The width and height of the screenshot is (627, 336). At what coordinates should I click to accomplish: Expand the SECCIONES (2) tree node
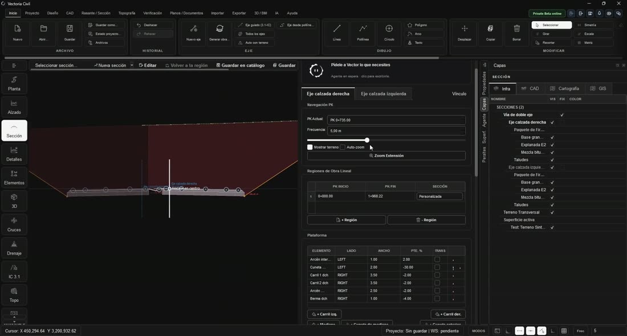coord(510,107)
